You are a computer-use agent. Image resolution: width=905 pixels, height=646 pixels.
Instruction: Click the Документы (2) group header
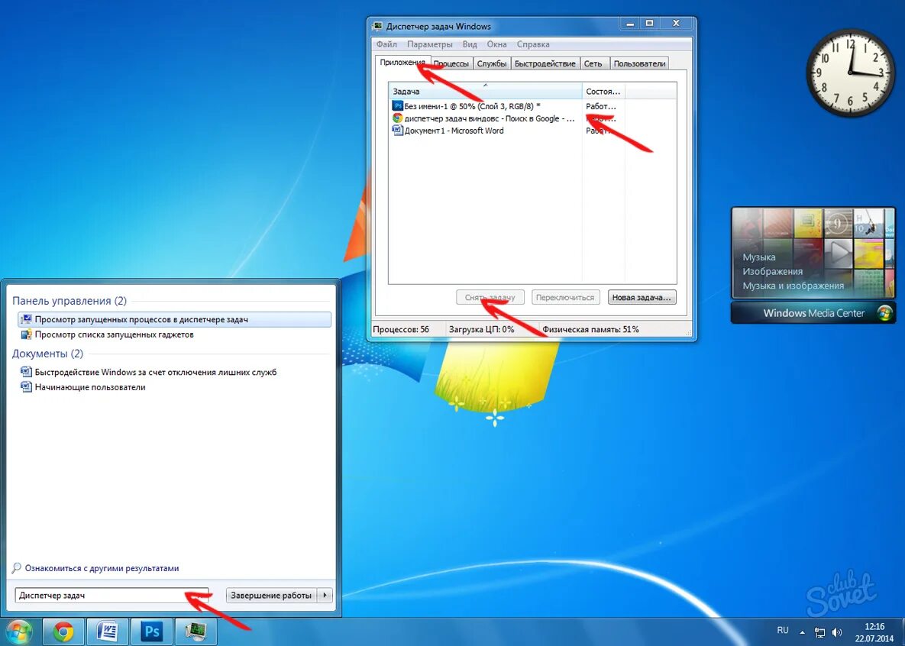[x=47, y=354]
